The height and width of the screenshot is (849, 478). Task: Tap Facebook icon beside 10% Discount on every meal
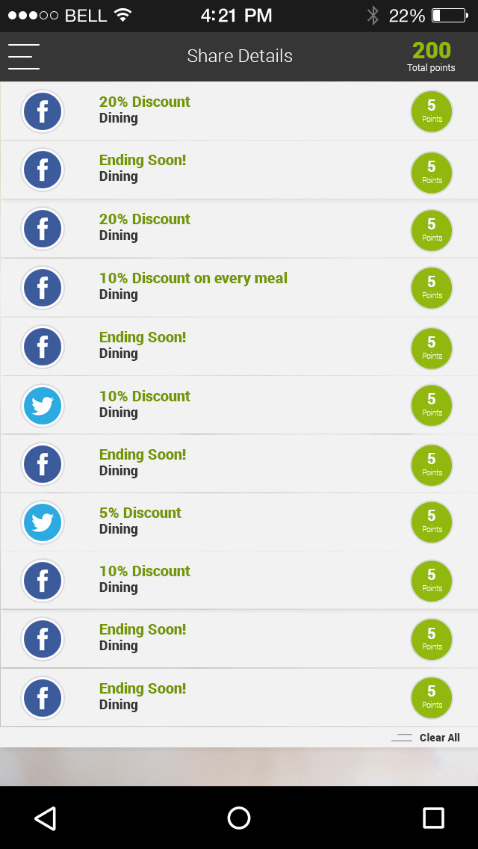43,288
